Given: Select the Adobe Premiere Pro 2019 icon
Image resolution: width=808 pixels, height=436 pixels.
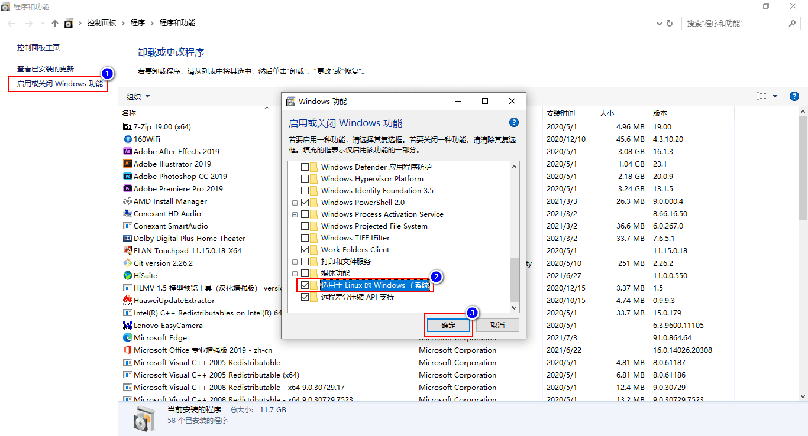Looking at the screenshot, I should [x=127, y=188].
